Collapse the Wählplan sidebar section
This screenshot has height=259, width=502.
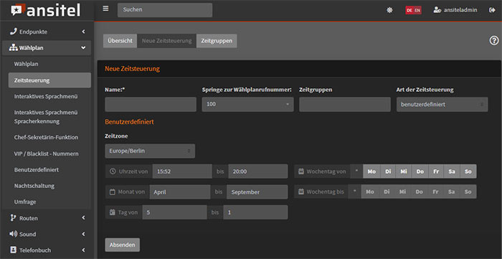[x=83, y=48]
